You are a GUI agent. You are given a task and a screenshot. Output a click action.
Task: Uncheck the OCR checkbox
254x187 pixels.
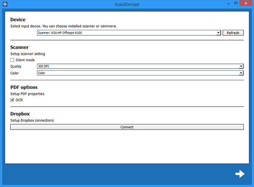pyautogui.click(x=12, y=100)
